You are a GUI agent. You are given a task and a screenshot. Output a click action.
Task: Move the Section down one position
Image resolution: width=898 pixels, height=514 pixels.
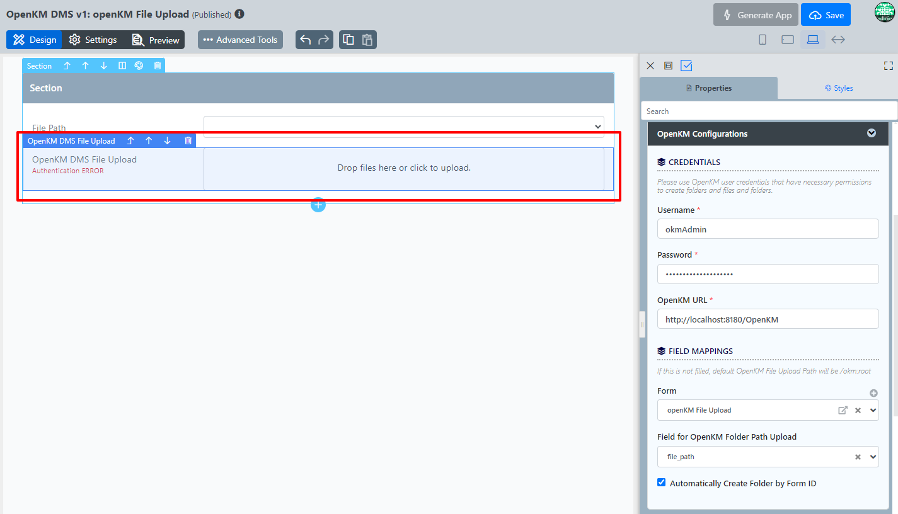pos(104,66)
